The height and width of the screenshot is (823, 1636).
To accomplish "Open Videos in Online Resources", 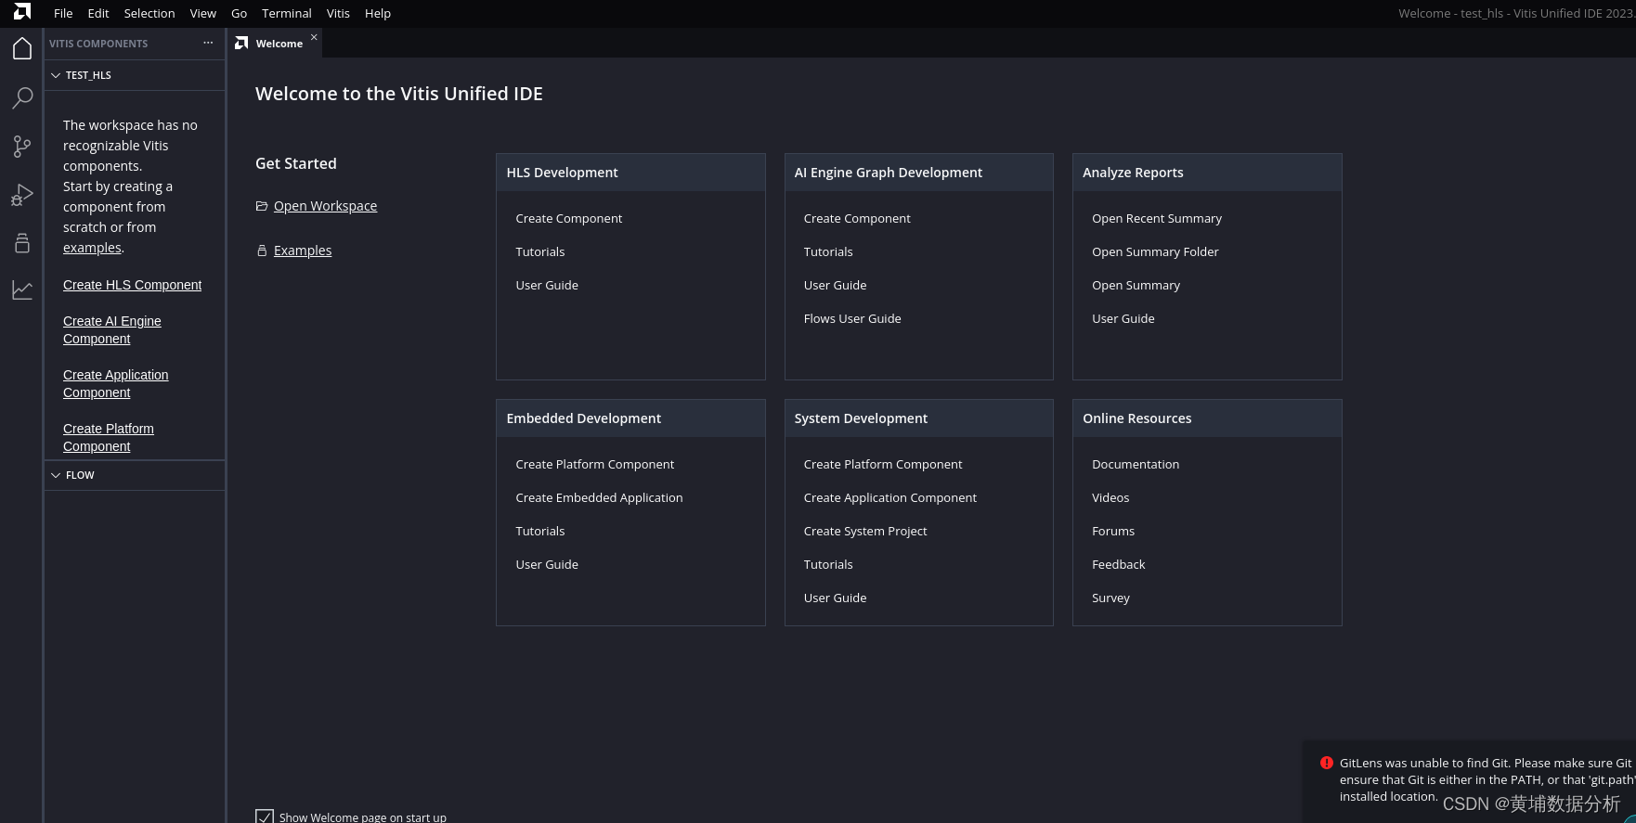I will tap(1110, 497).
